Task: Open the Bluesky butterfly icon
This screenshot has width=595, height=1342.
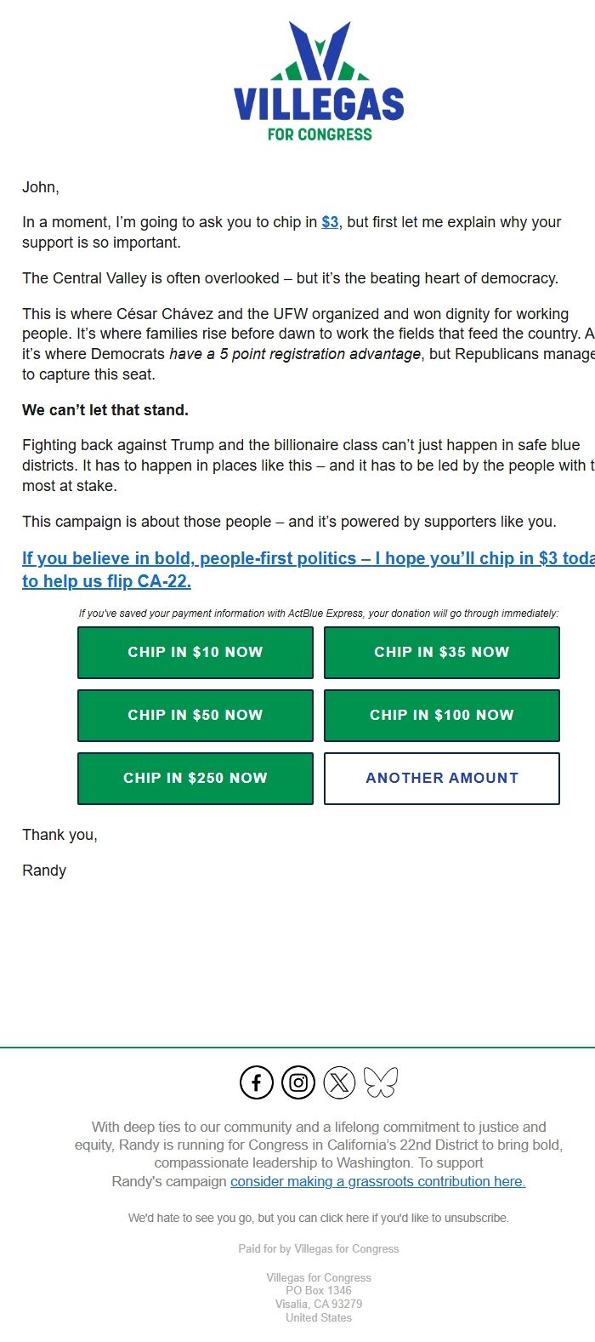Action: 380,1082
